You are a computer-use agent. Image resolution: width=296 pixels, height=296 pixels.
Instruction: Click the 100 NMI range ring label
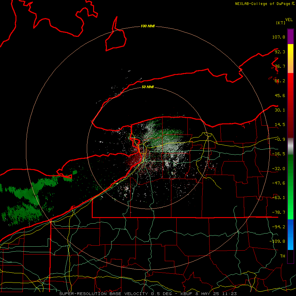(148, 26)
